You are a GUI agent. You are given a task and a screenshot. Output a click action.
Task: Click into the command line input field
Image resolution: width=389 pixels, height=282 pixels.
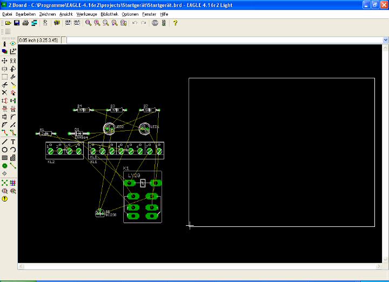[225, 40]
